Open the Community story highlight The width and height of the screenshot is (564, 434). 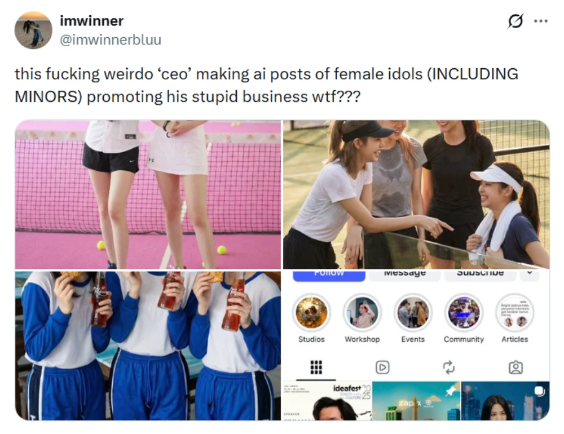(464, 312)
